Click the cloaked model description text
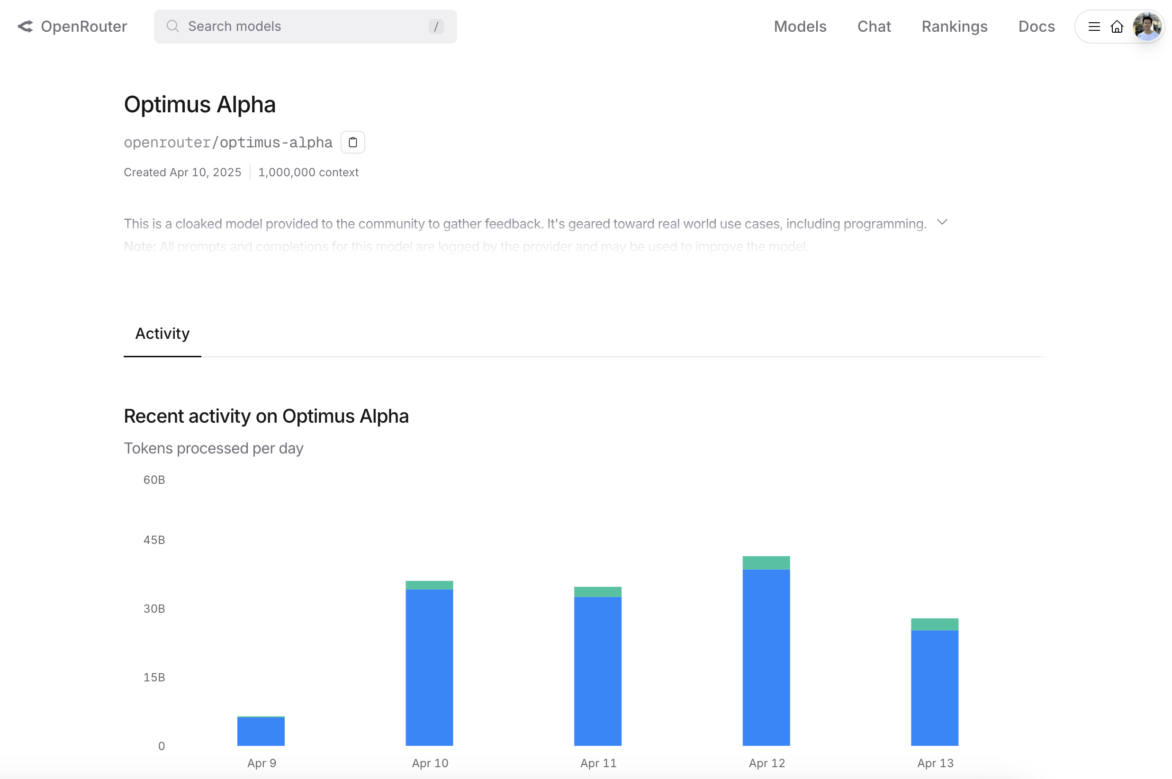This screenshot has height=779, width=1172. [525, 224]
